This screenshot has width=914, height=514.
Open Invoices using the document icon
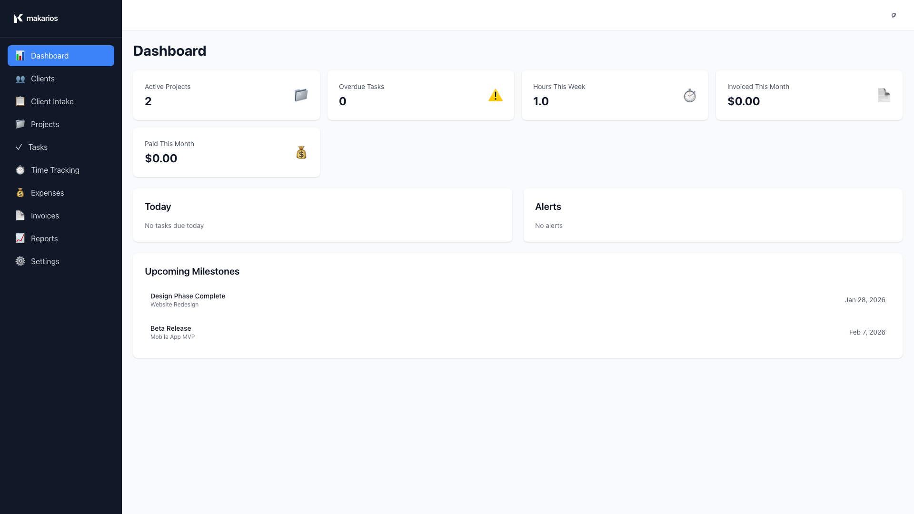(x=20, y=216)
